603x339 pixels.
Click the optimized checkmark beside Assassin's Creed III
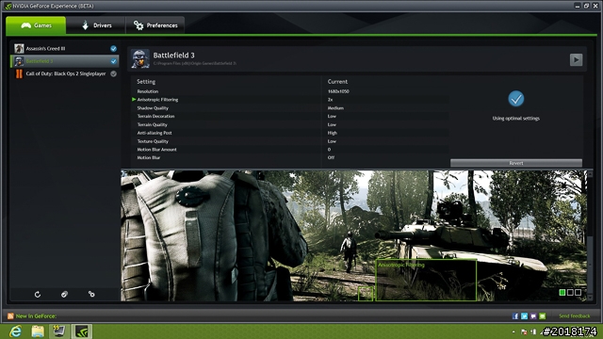tap(113, 48)
